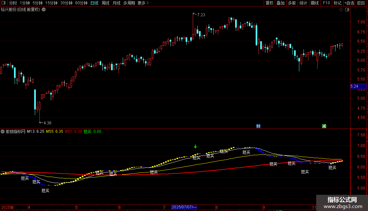
Task: Click month 4 on the time axis
Action: pyautogui.click(x=29, y=207)
